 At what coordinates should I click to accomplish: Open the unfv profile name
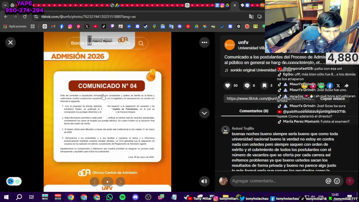pos(243,42)
